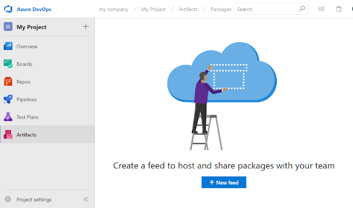353x208 pixels.
Task: Focus the Search input field
Action: click(x=271, y=9)
